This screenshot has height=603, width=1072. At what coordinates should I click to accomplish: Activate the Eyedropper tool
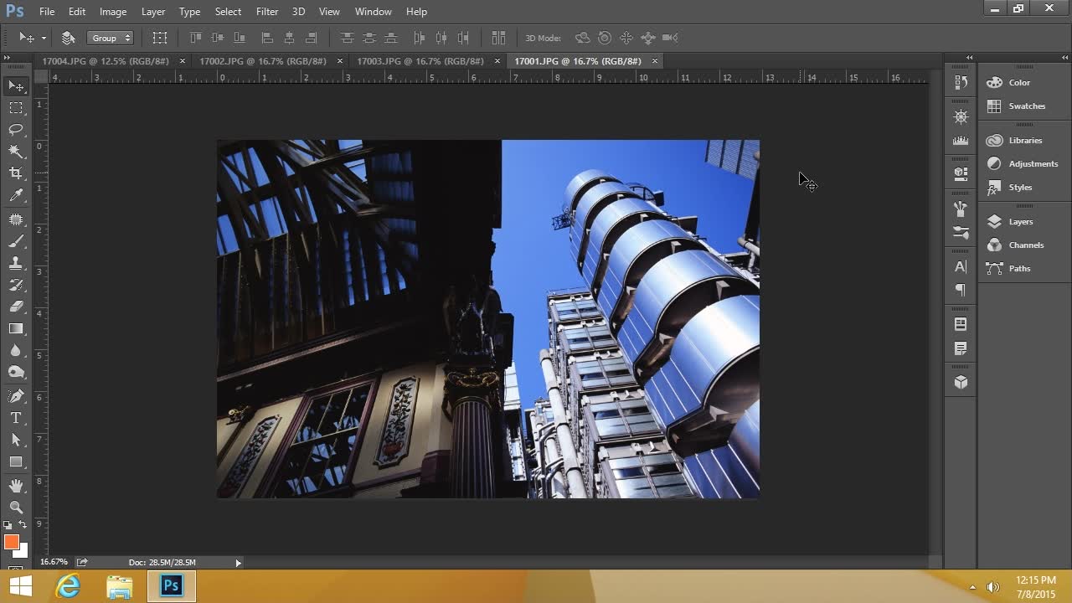16,195
